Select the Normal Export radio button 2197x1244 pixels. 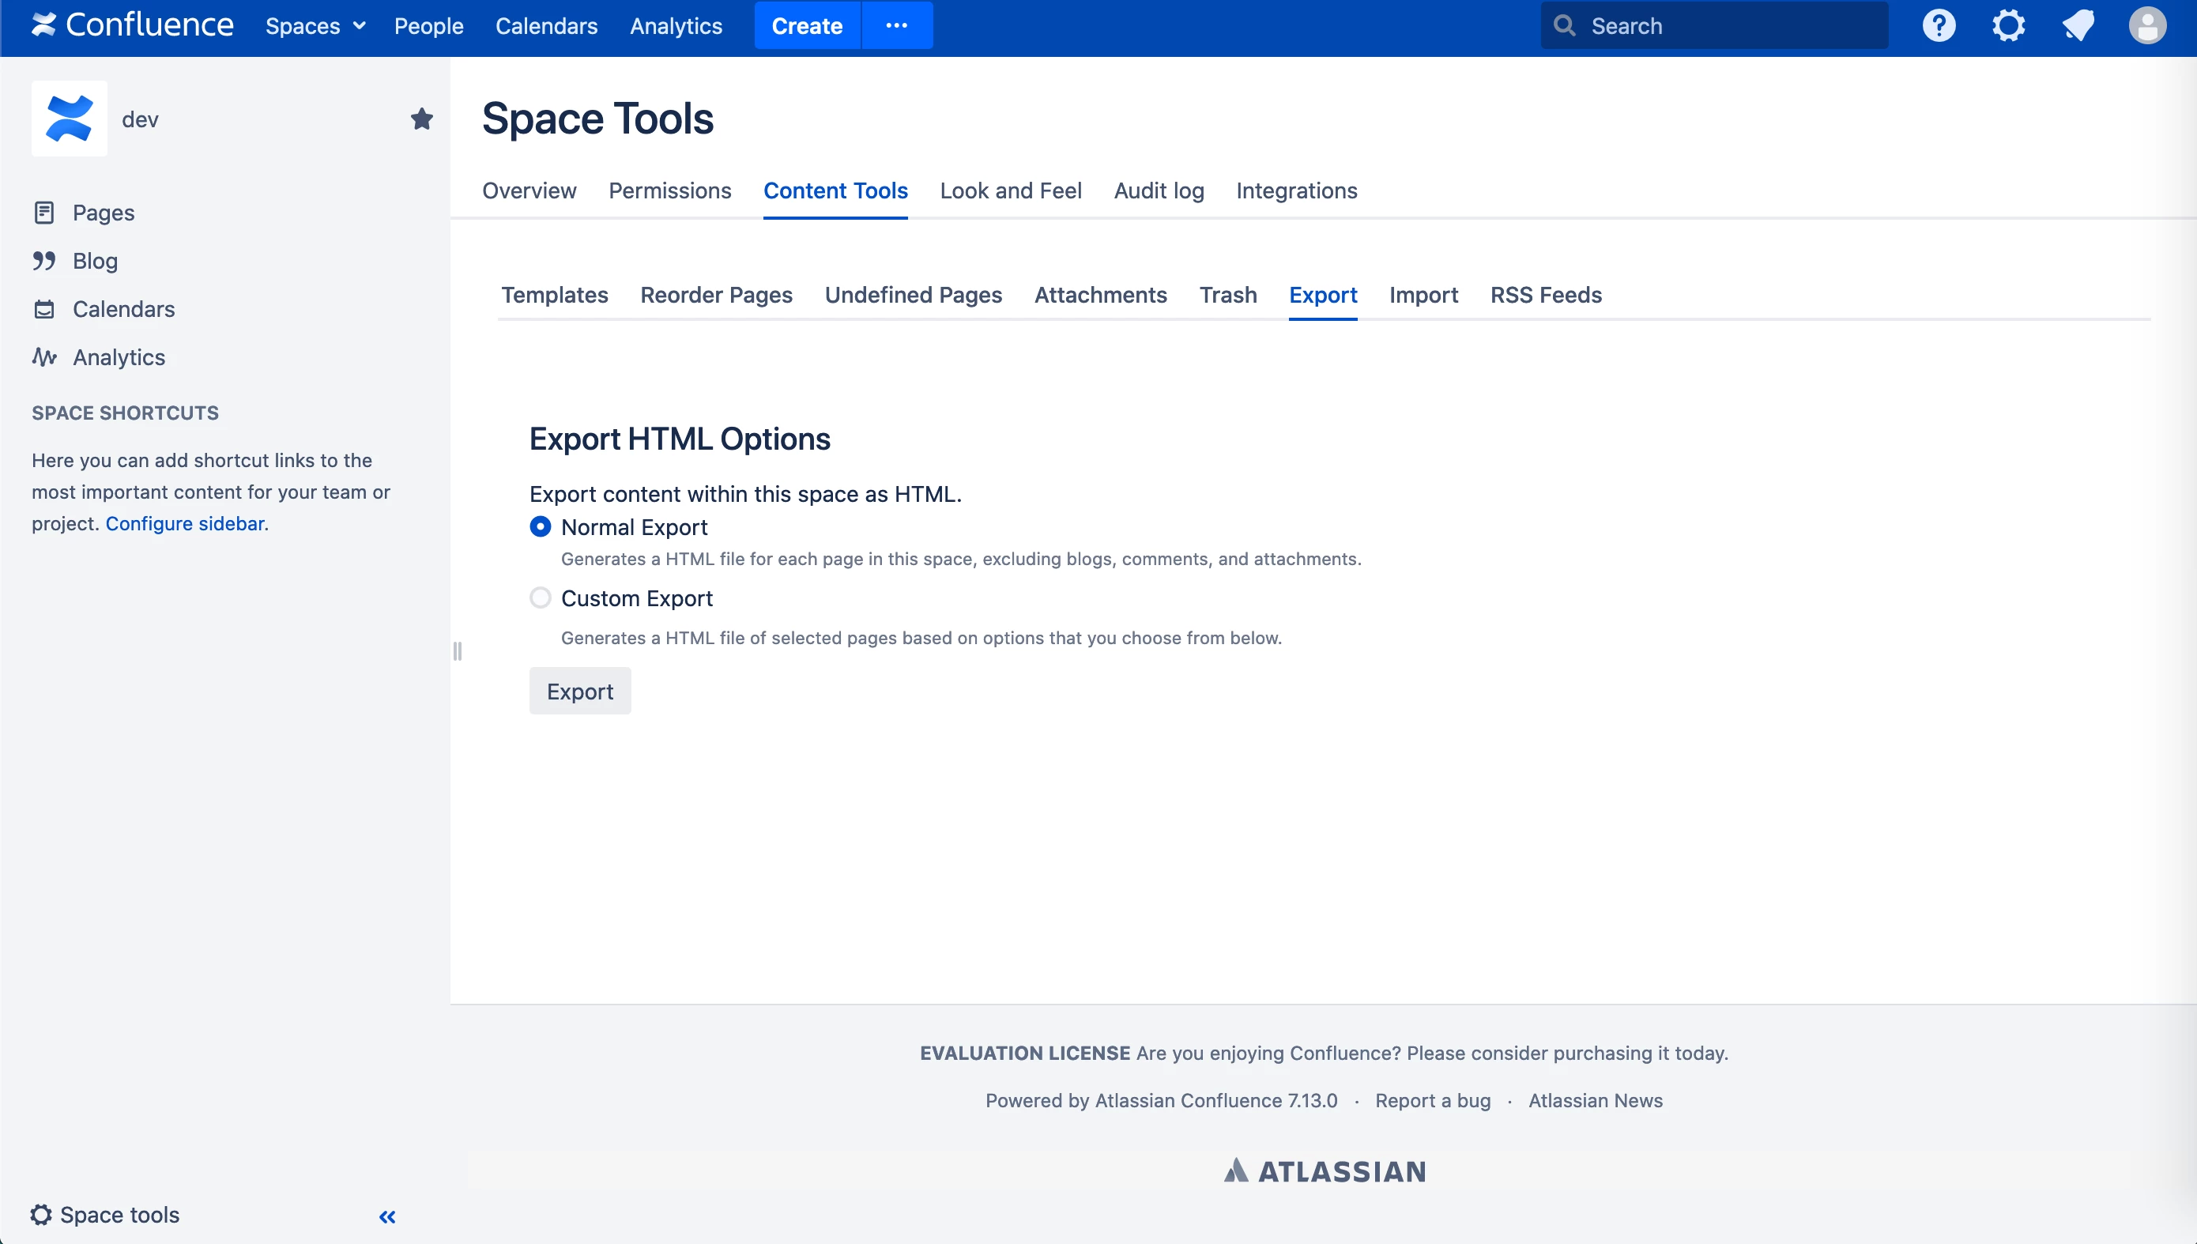pos(540,526)
